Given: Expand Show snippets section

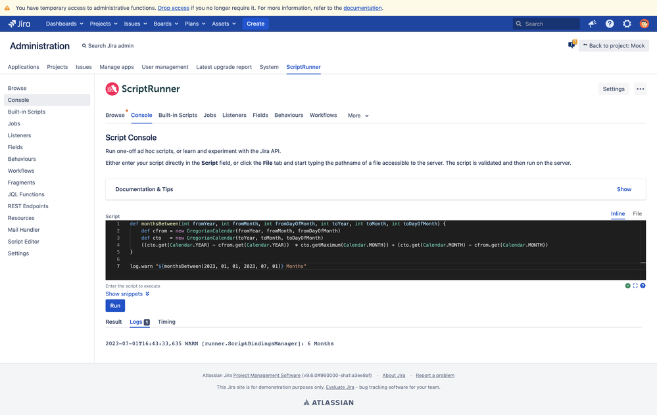Looking at the screenshot, I should pos(128,294).
